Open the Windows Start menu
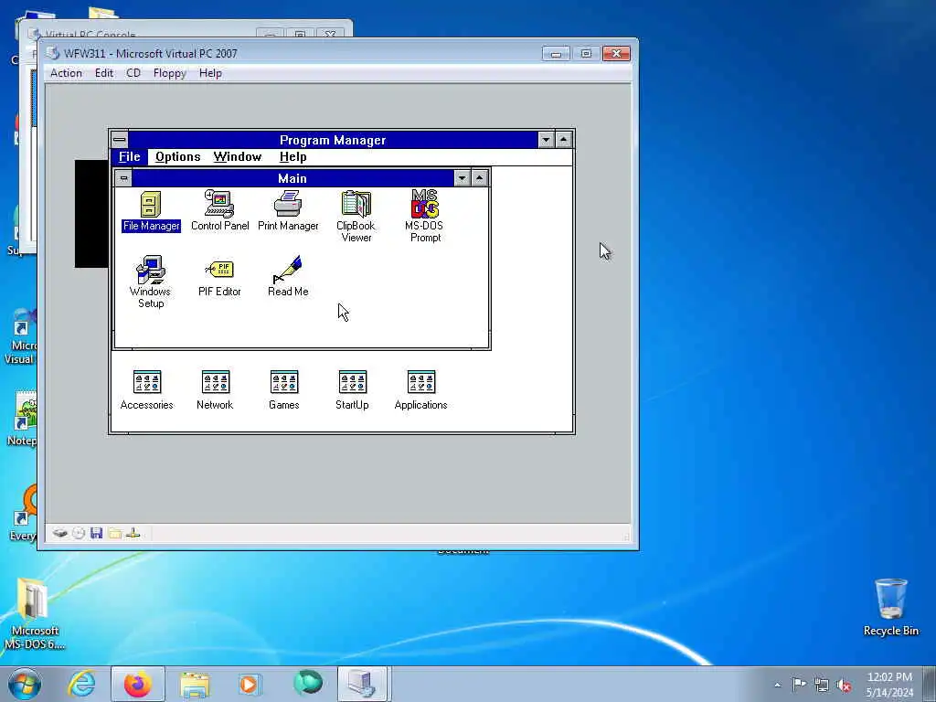Image resolution: width=936 pixels, height=702 pixels. point(25,684)
